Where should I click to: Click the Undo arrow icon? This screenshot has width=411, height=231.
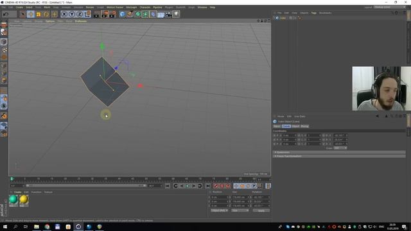tap(6, 14)
